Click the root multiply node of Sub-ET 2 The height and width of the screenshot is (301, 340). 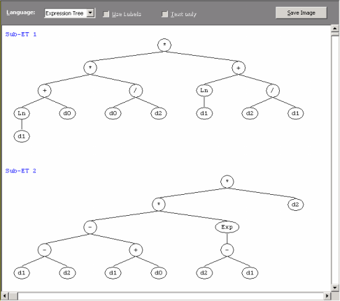227,182
